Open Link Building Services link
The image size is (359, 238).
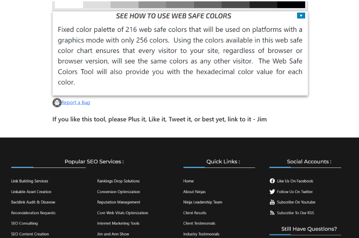tap(30, 181)
